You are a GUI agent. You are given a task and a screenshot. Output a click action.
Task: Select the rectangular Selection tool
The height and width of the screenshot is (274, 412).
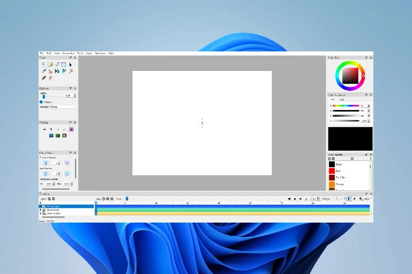63,64
